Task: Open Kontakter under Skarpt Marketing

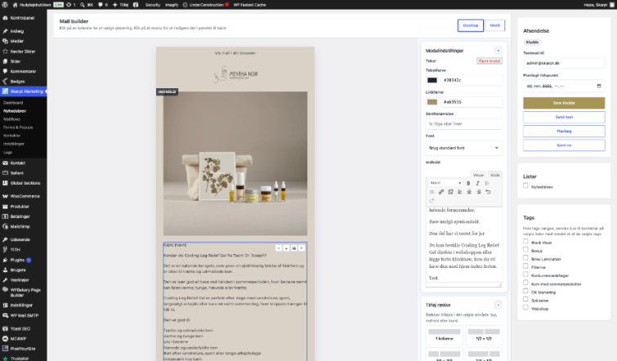Action: click(x=12, y=136)
